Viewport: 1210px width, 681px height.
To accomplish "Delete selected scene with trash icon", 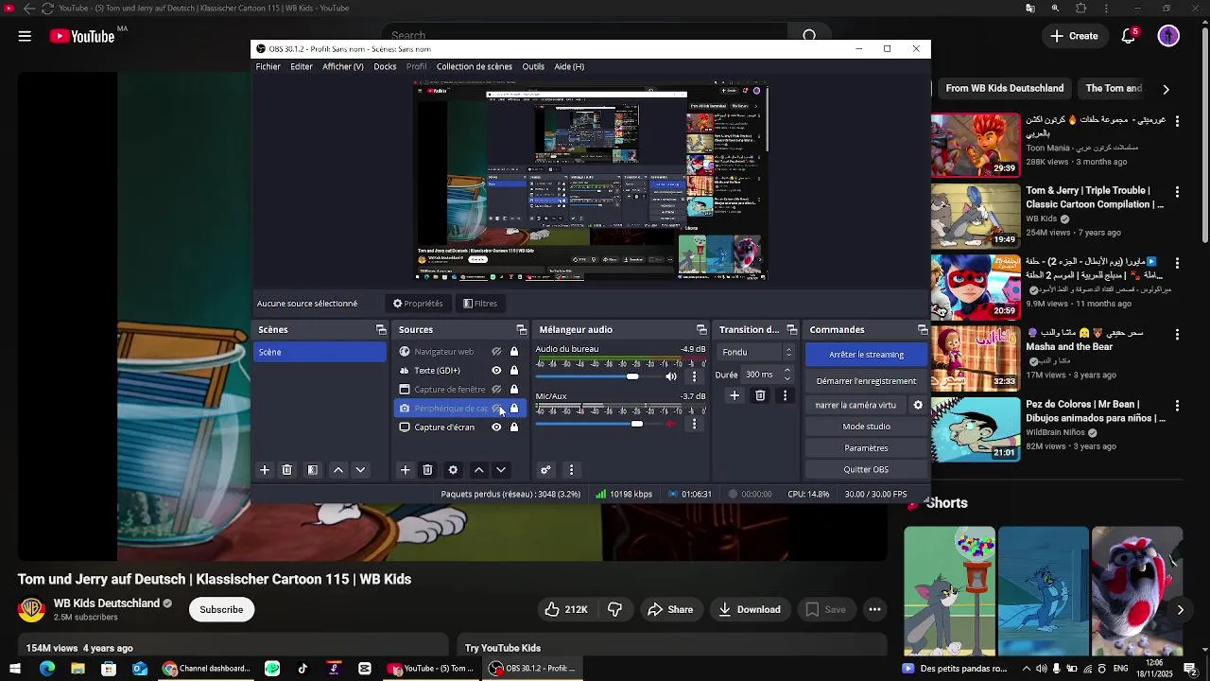I will (x=287, y=470).
